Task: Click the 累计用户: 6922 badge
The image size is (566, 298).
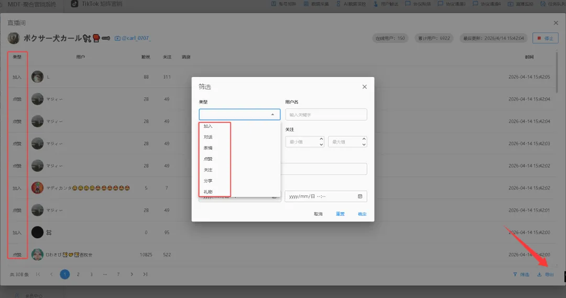Action: [x=434, y=38]
